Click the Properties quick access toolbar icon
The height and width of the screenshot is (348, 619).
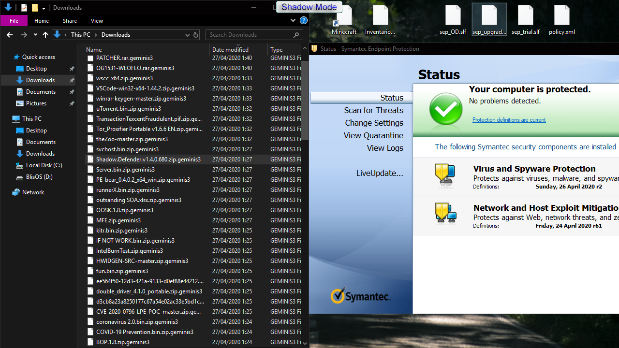24,8
